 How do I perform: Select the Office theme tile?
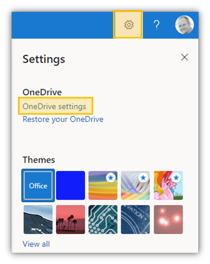tap(38, 185)
